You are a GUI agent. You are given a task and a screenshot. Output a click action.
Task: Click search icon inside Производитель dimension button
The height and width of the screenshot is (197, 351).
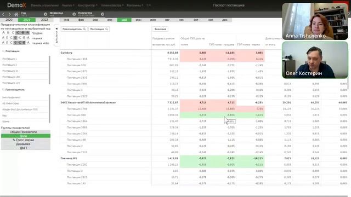coord(84,29)
